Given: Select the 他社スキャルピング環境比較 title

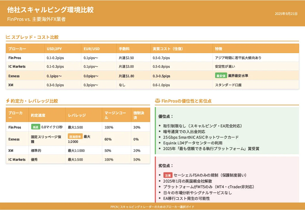Looking at the screenshot, I should coord(50,10).
